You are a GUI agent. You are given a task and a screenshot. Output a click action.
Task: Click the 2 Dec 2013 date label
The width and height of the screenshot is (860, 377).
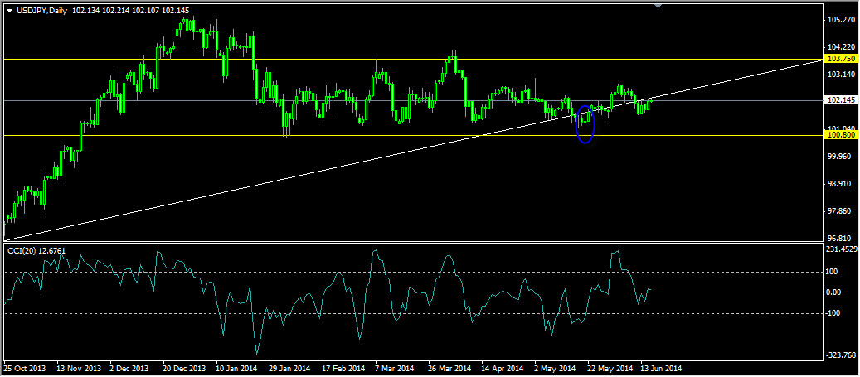point(129,368)
